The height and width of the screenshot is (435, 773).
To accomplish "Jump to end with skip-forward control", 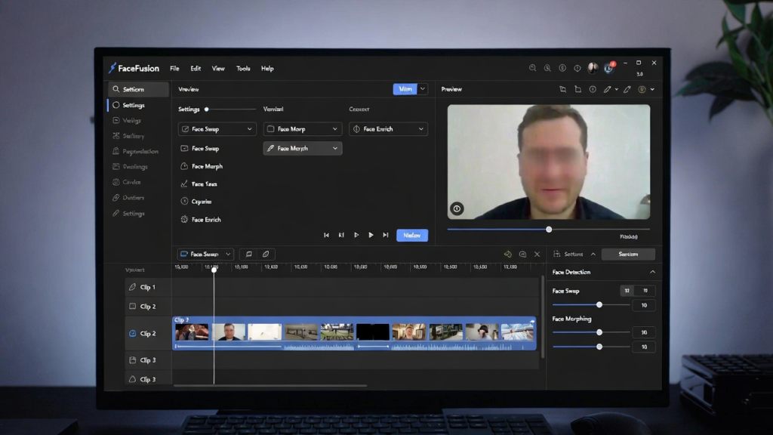I will tap(386, 236).
